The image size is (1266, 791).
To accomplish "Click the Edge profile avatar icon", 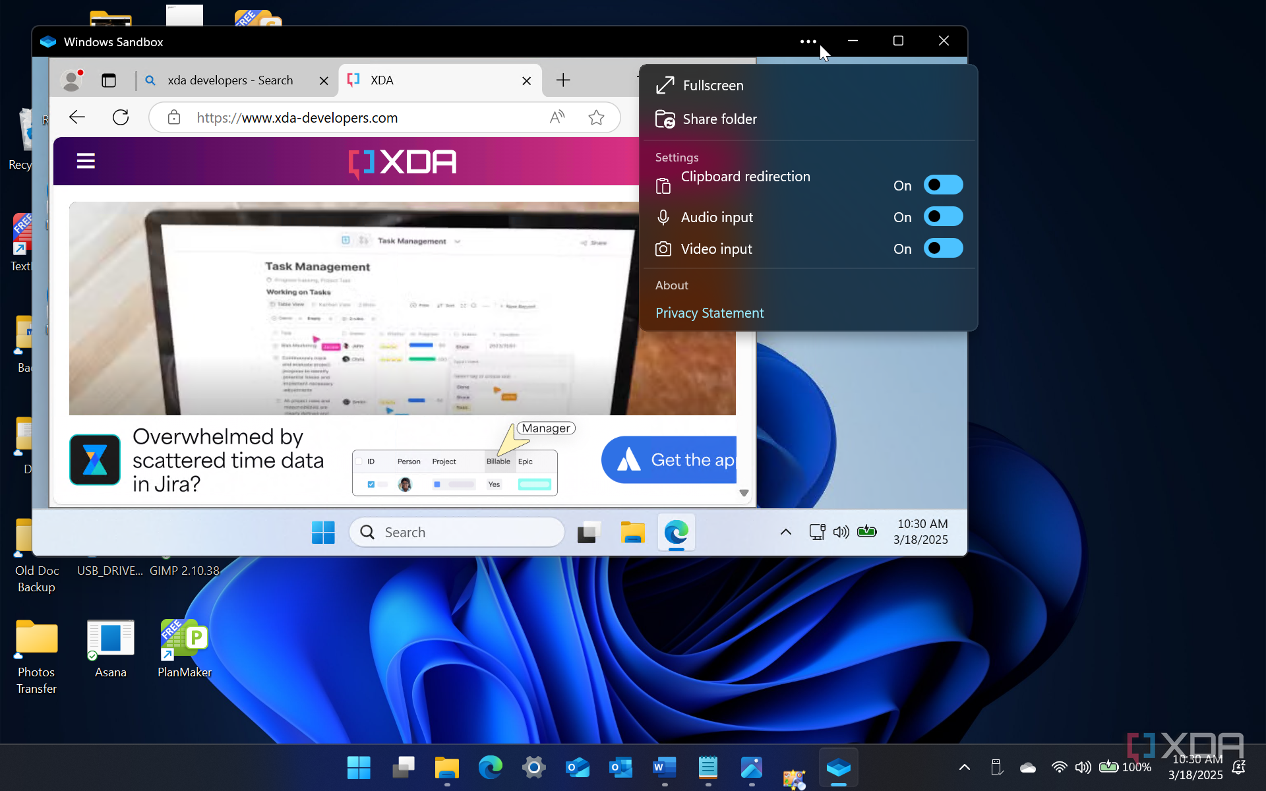I will [71, 80].
